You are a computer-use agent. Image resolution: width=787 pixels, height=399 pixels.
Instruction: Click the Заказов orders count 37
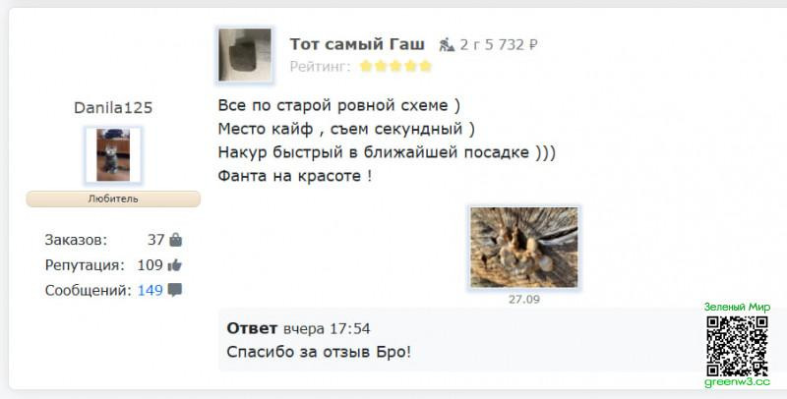pos(156,240)
